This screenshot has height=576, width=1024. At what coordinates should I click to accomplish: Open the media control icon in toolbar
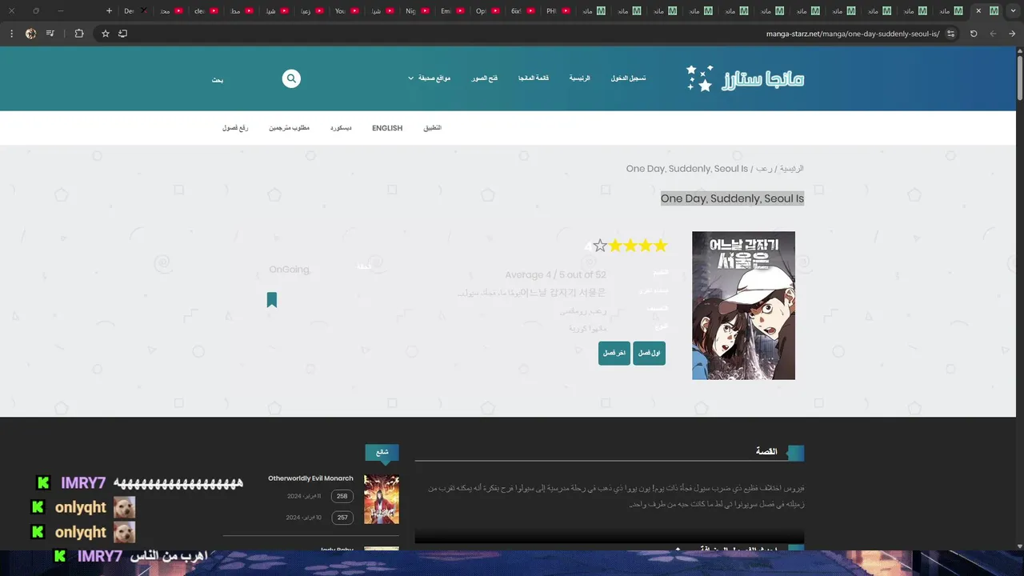click(x=50, y=34)
